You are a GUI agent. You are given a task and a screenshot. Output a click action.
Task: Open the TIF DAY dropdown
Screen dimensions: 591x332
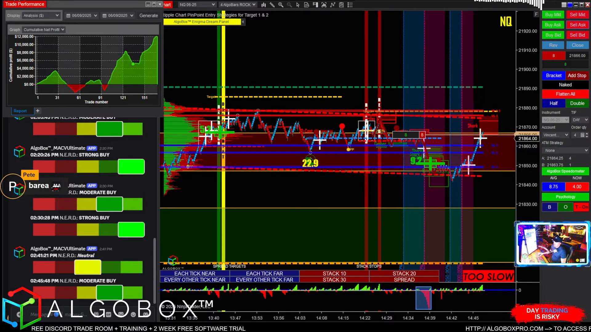click(580, 120)
